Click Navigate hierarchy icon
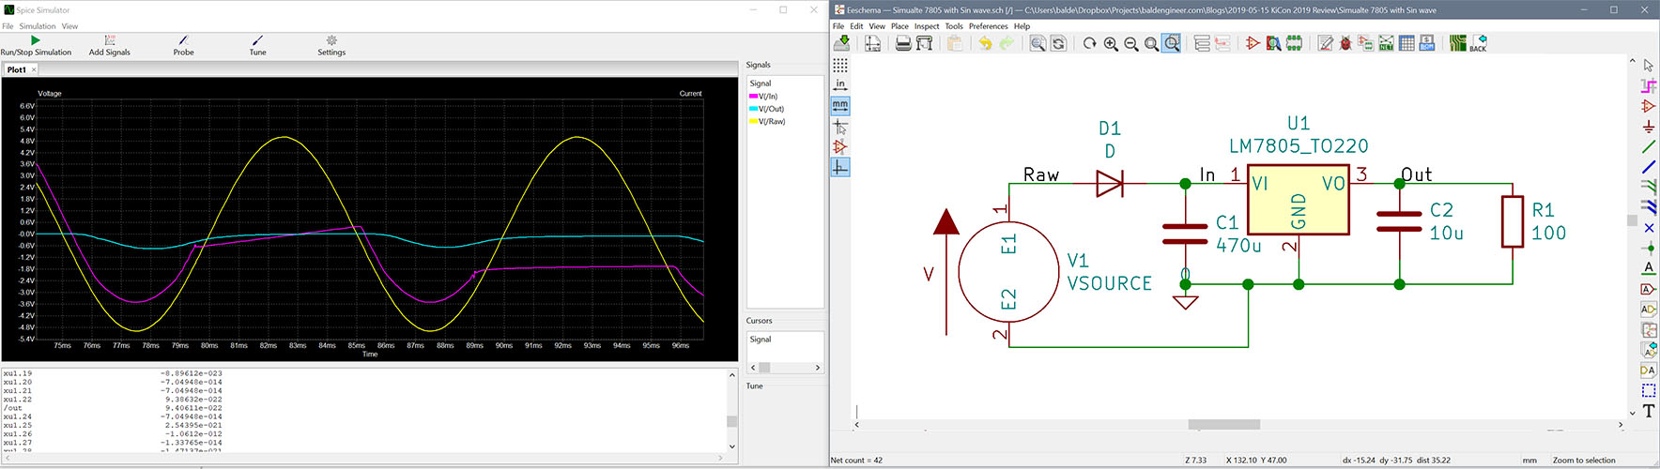The width and height of the screenshot is (1660, 469). 1202,43
